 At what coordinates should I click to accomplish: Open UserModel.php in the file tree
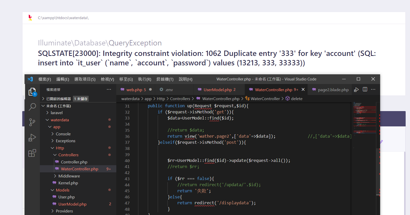[x=72, y=204]
